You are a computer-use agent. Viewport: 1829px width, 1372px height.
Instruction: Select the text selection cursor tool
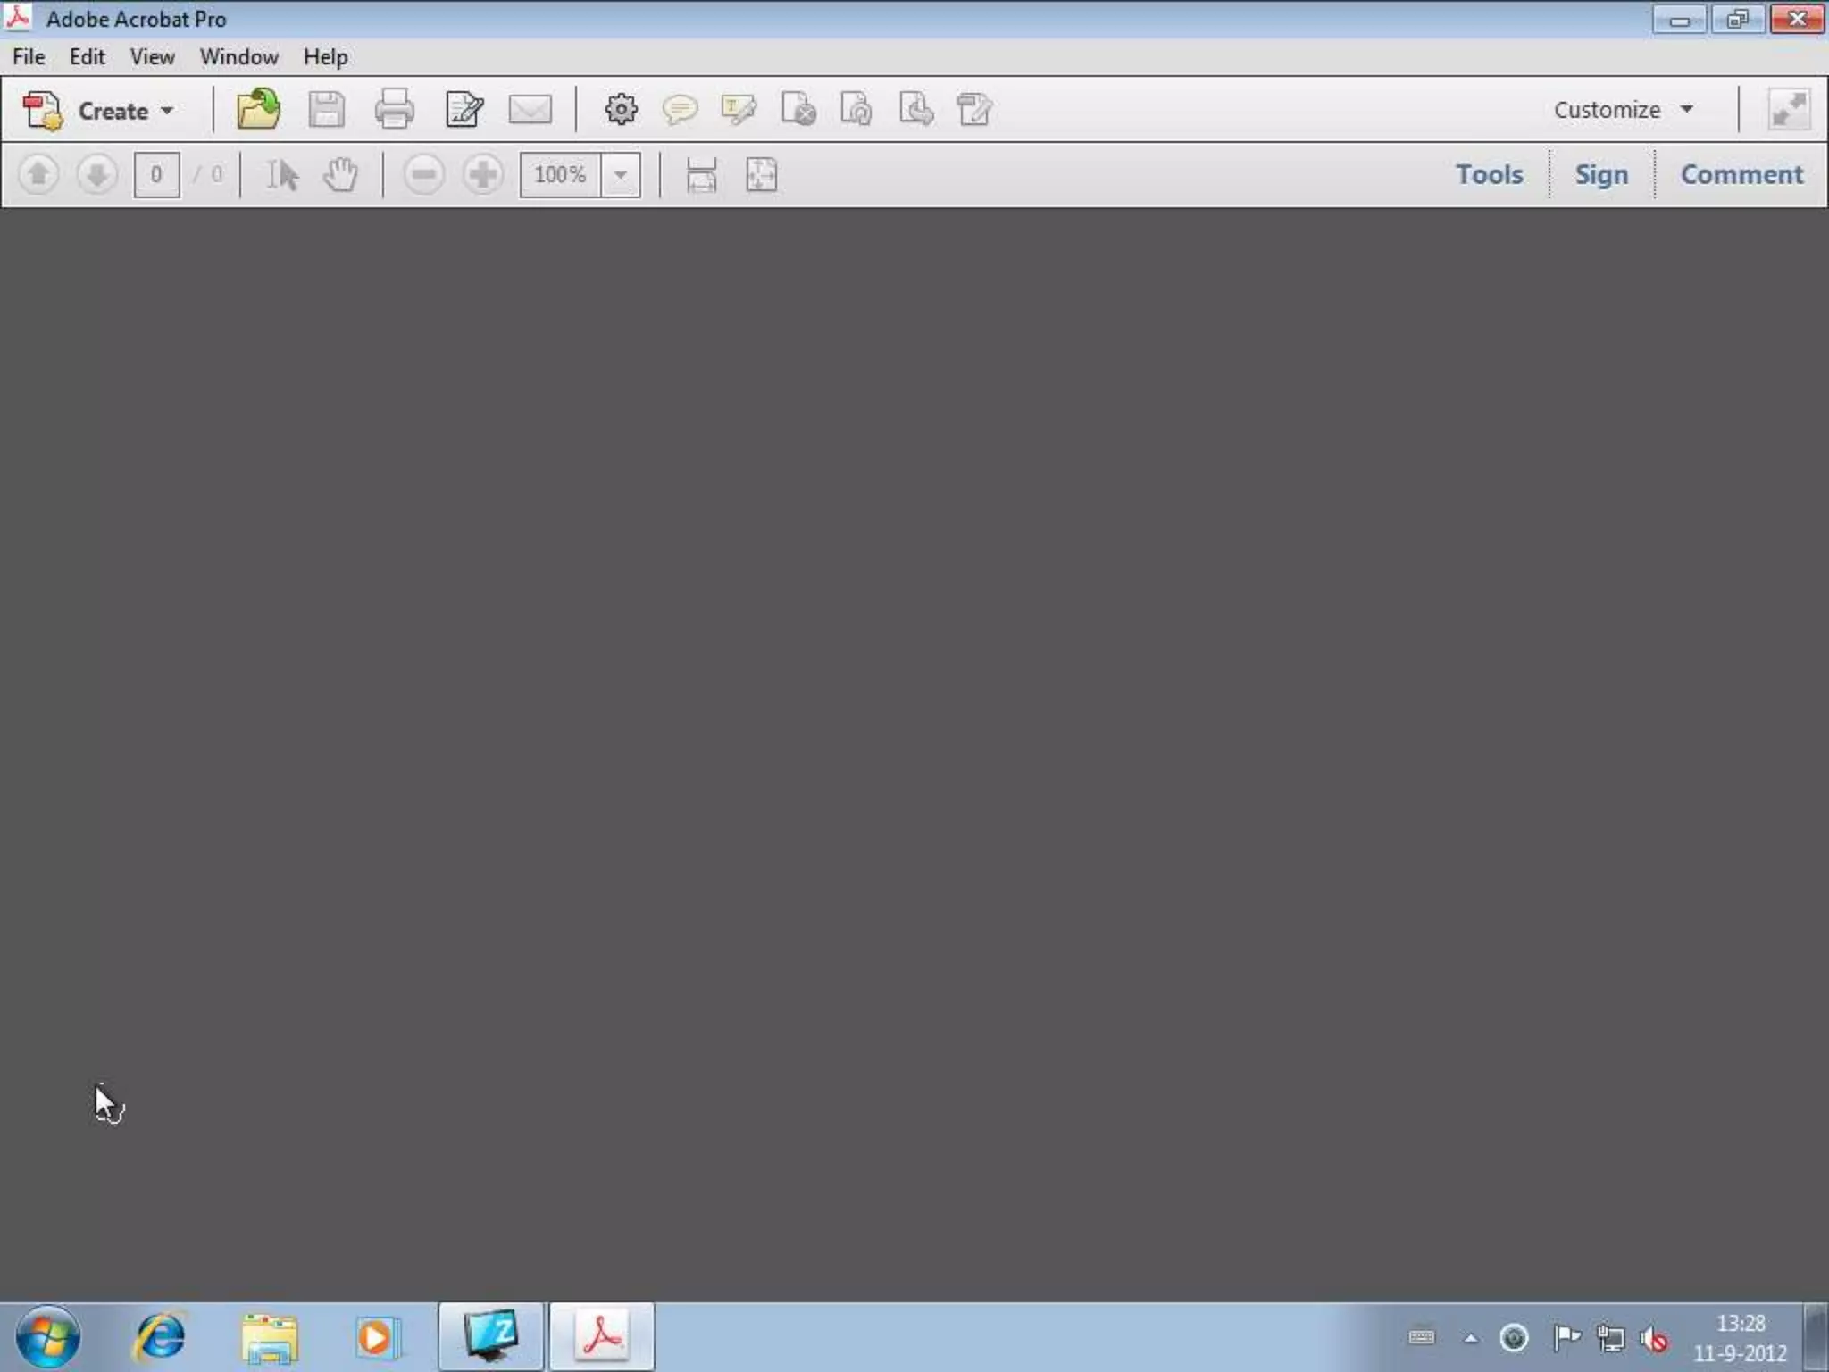(x=282, y=174)
